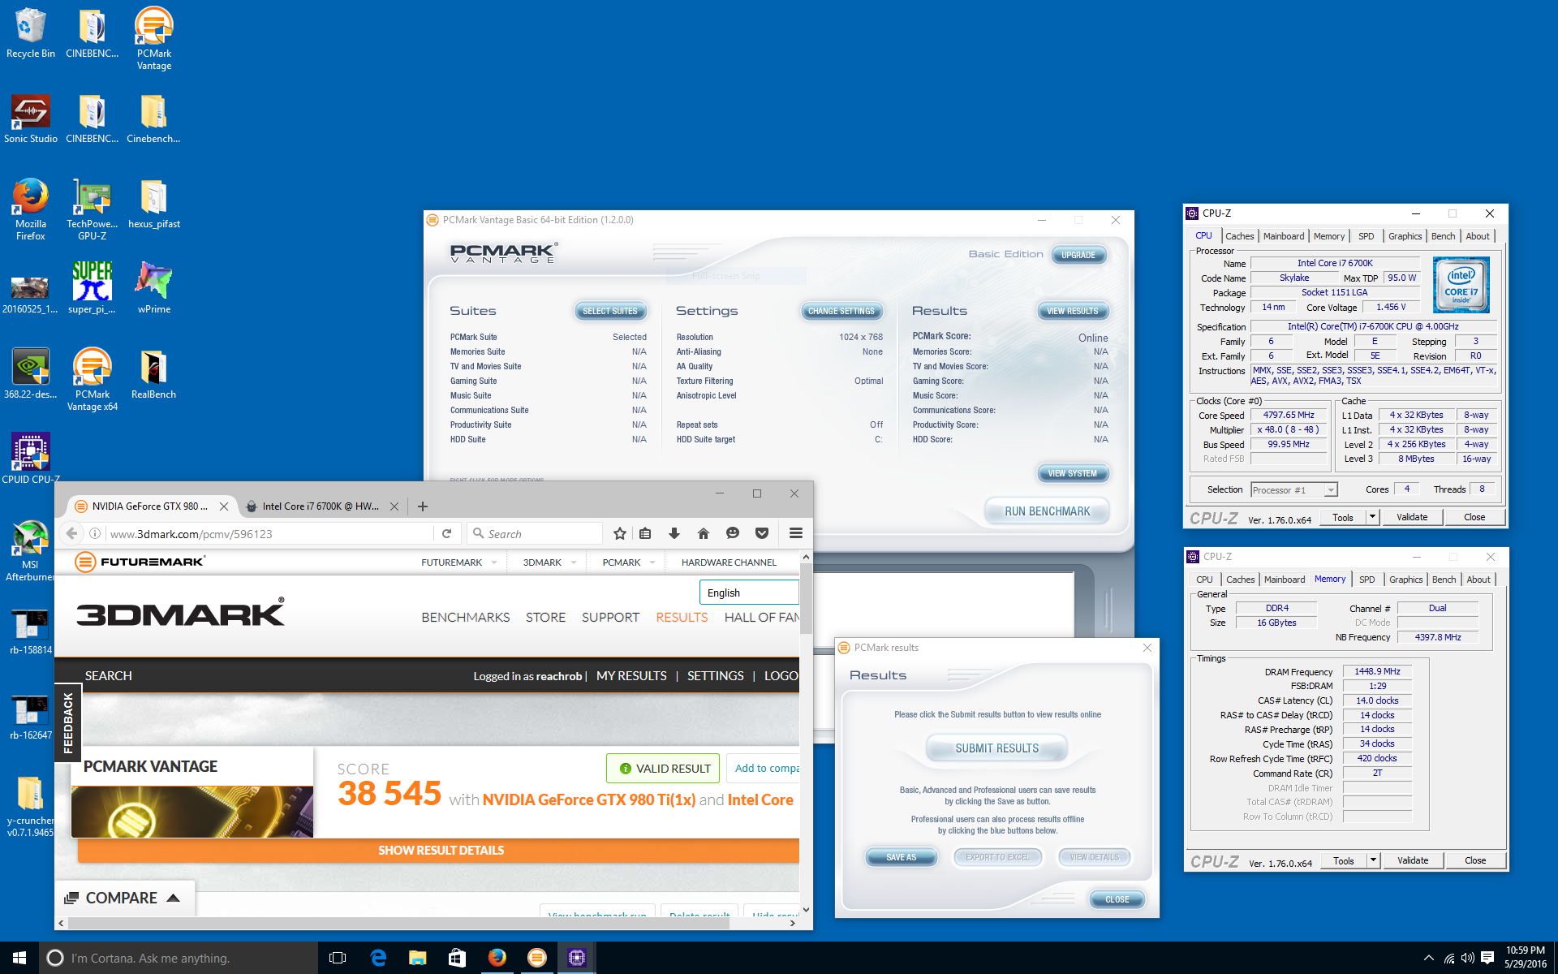The height and width of the screenshot is (974, 1558).
Task: Click SUBMIT RESULTS button
Action: pyautogui.click(x=996, y=748)
